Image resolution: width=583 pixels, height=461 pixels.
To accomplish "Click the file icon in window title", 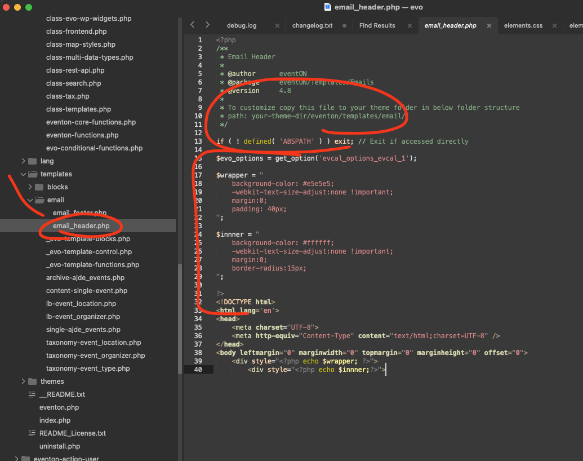I will pos(328,7).
